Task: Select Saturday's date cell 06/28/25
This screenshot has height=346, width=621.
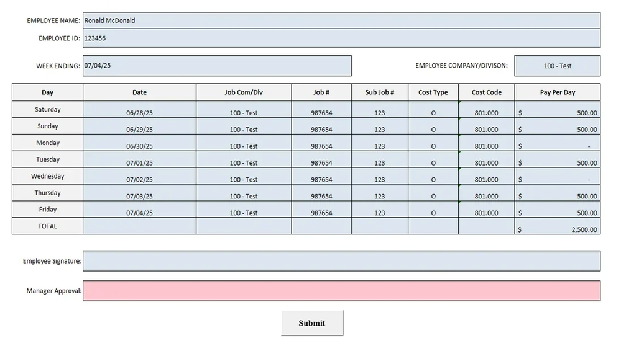Action: pyautogui.click(x=139, y=109)
